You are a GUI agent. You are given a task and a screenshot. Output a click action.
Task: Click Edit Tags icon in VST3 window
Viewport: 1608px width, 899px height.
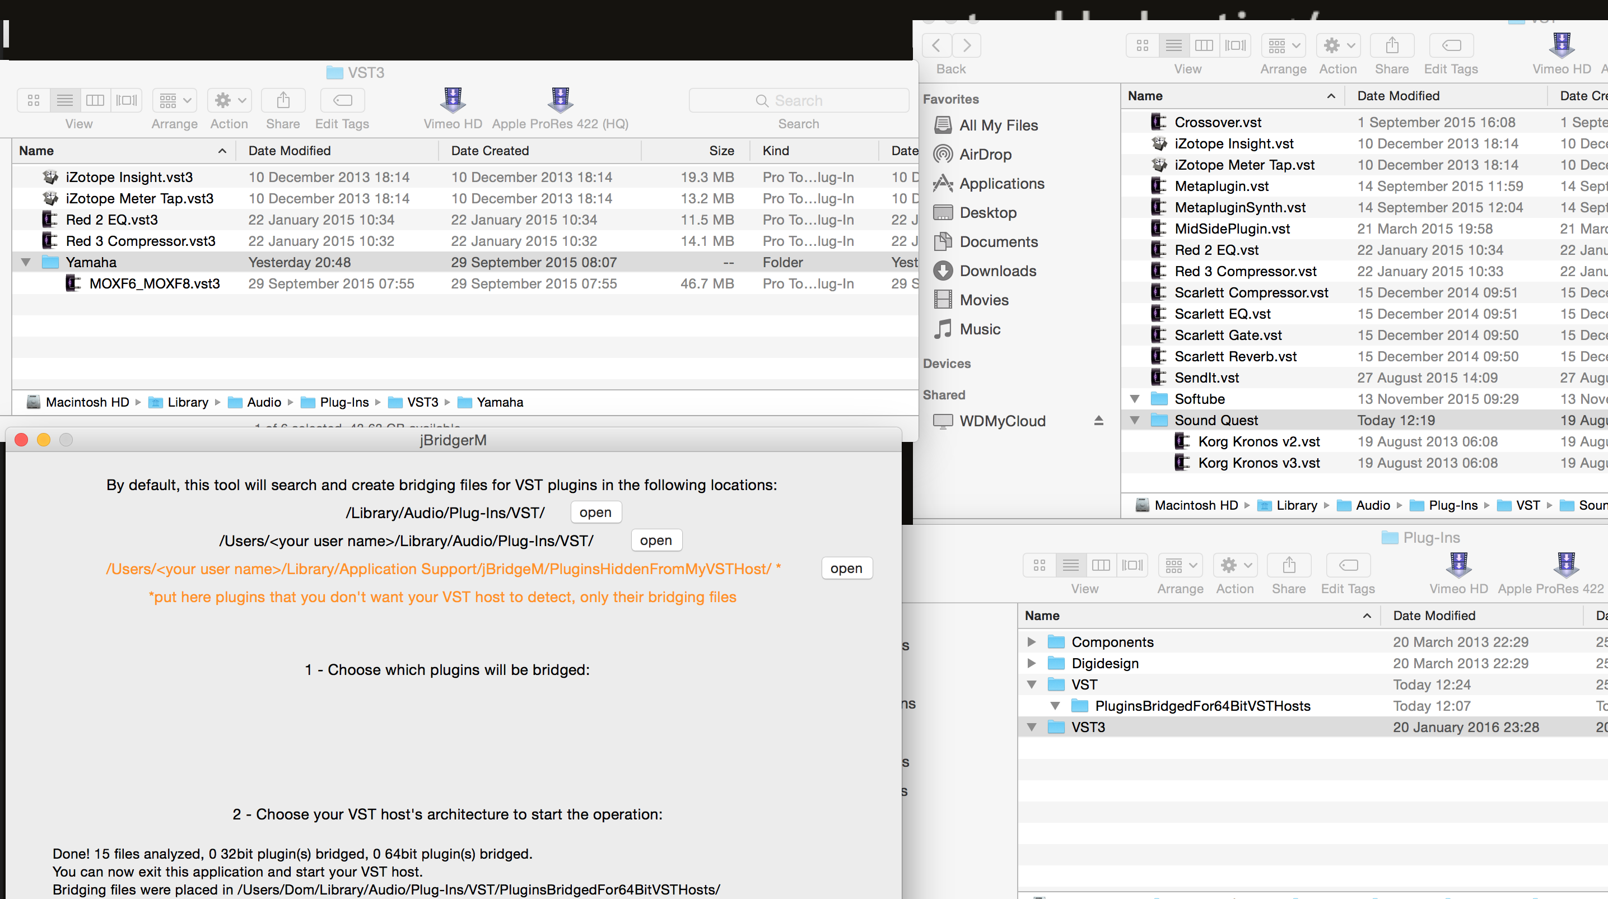[343, 100]
